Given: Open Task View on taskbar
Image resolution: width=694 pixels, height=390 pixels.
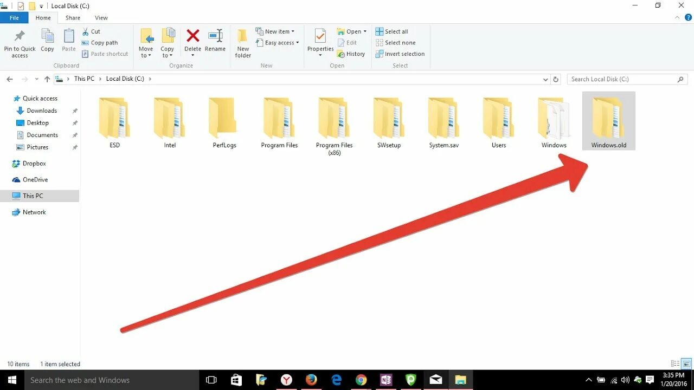Looking at the screenshot, I should point(211,380).
